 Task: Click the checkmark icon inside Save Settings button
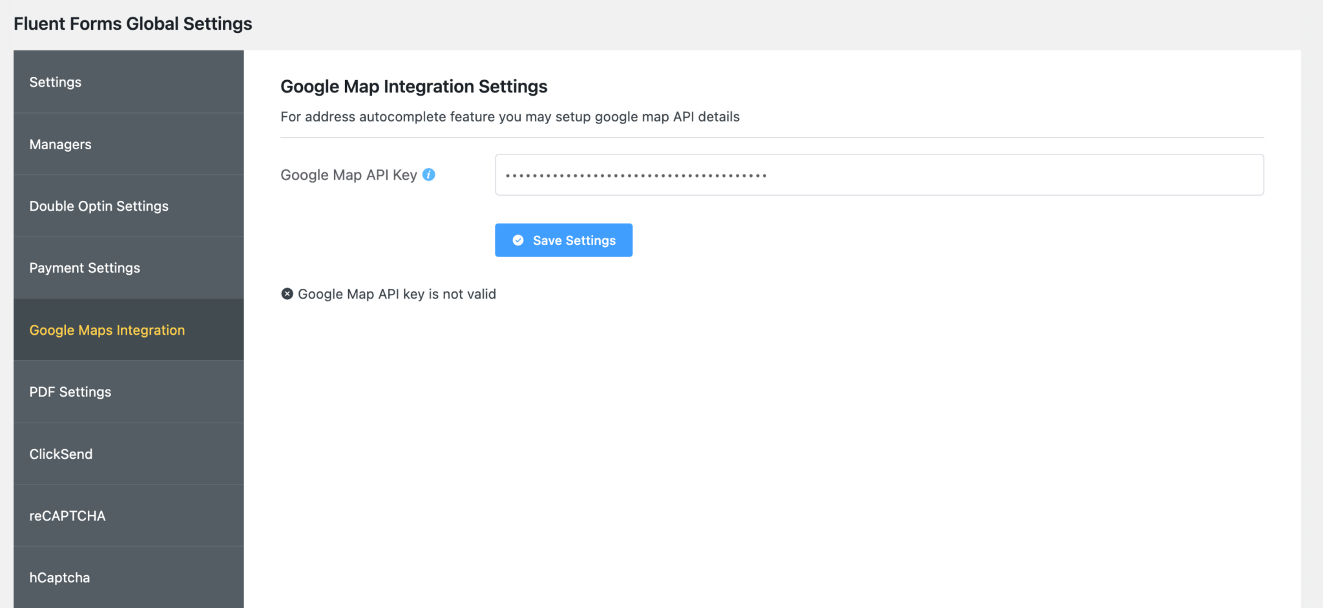pos(517,240)
